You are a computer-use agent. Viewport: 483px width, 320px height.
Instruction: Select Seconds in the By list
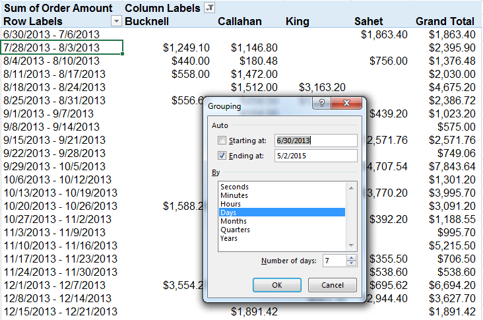234,187
